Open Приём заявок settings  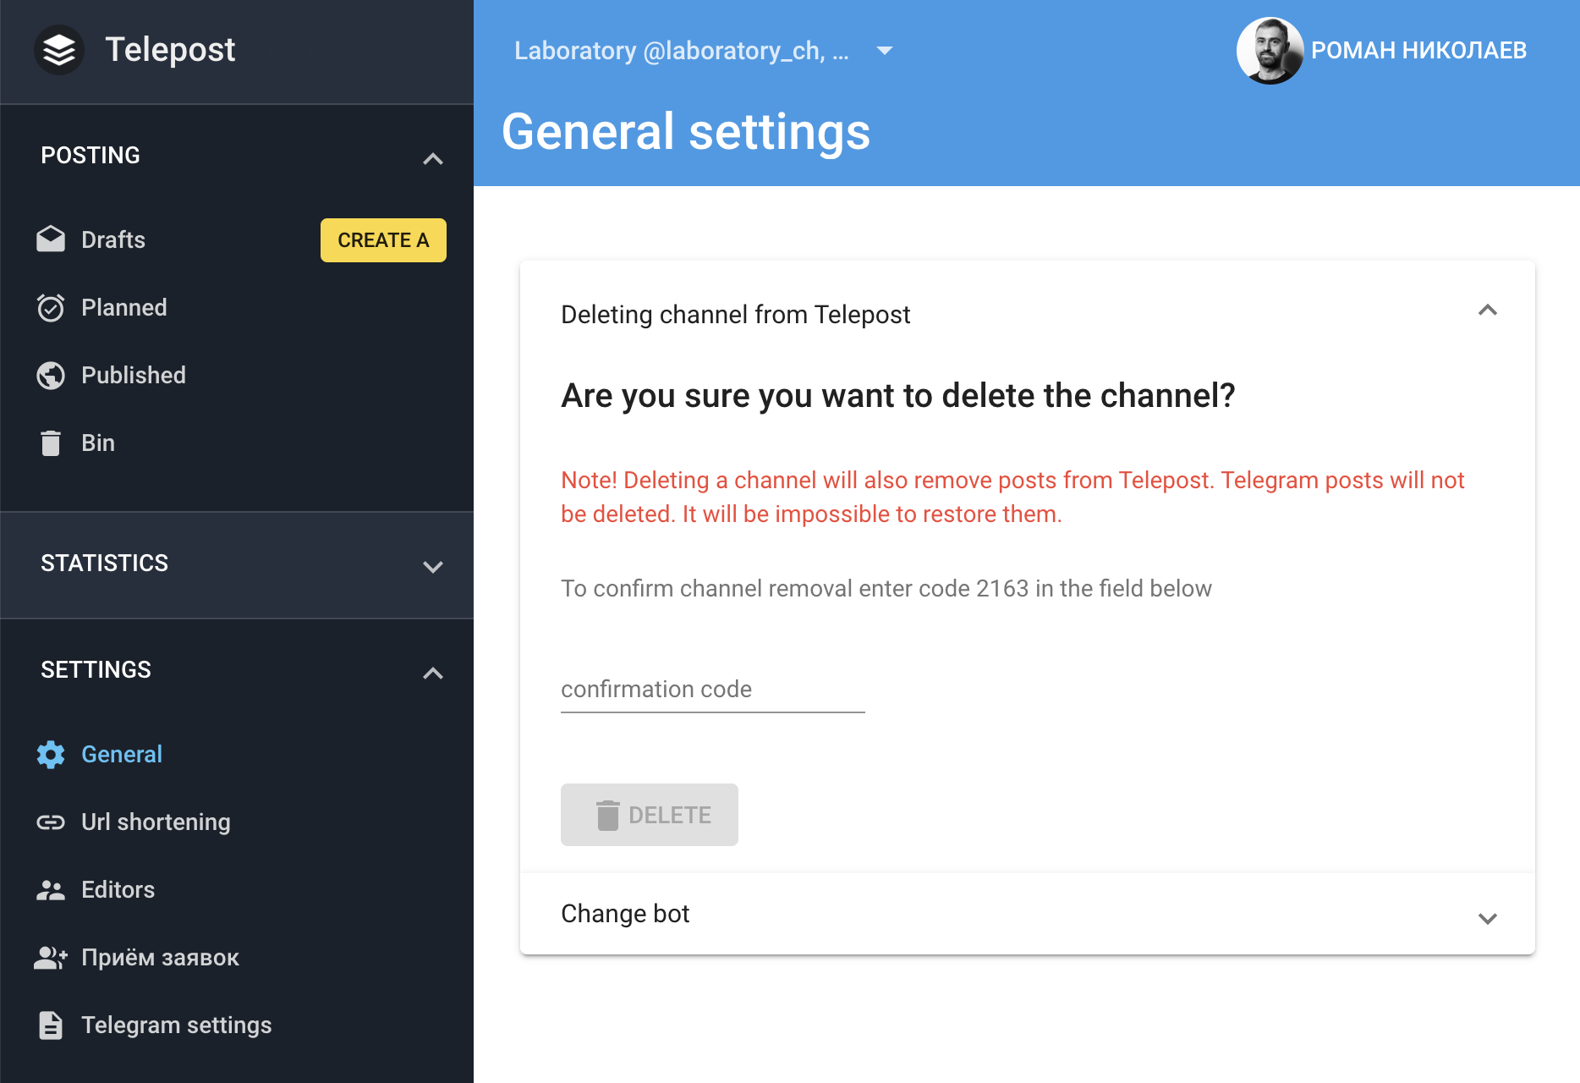(161, 957)
